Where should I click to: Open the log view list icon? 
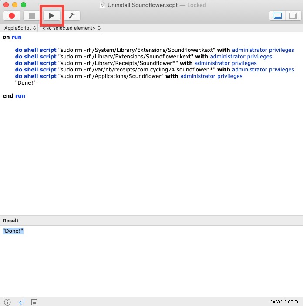34,302
